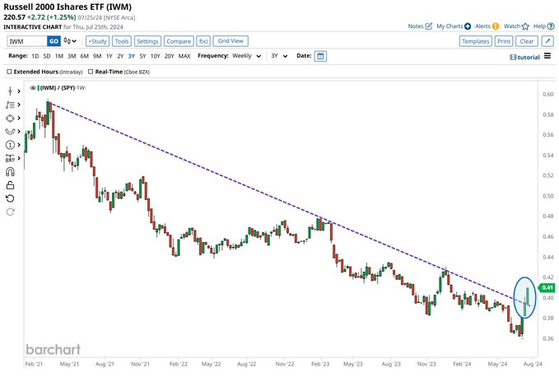559x377 pixels.
Task: Expand the 3Y period dropdown
Action: [281, 56]
